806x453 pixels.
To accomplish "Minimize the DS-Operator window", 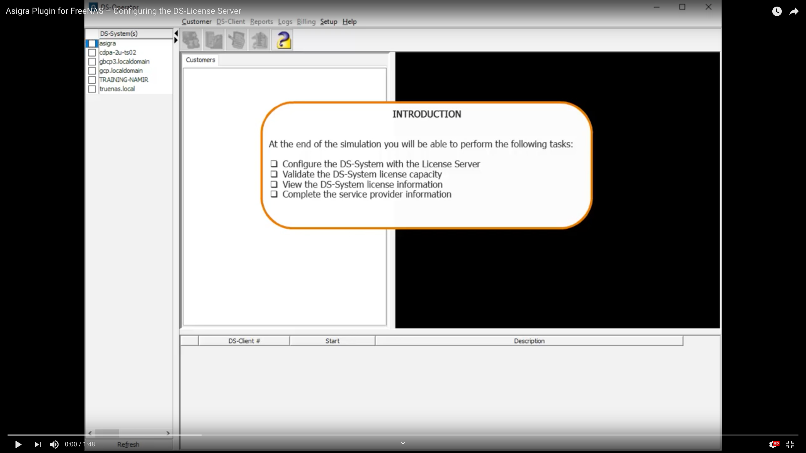I will [x=656, y=7].
